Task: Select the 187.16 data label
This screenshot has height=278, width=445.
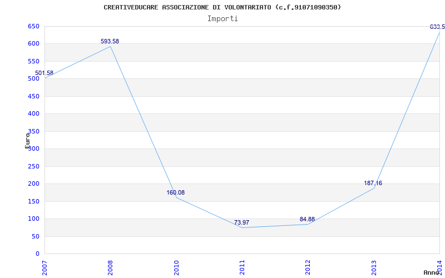Action: pos(373,183)
